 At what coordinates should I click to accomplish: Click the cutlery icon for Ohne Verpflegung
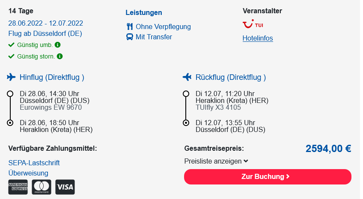click(x=130, y=26)
